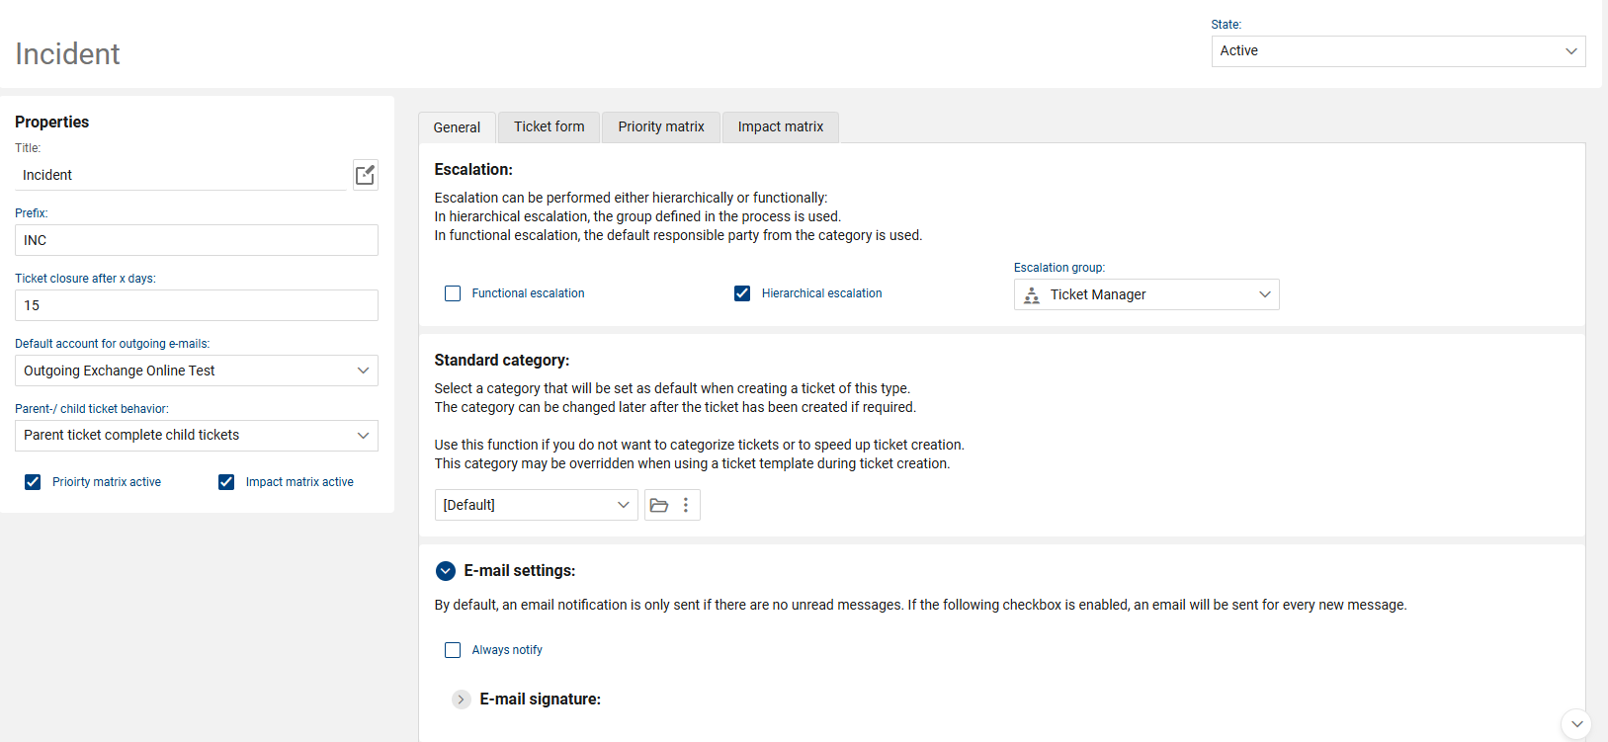Image resolution: width=1608 pixels, height=742 pixels.
Task: Expand the E-mail signature section
Action: [x=461, y=700]
